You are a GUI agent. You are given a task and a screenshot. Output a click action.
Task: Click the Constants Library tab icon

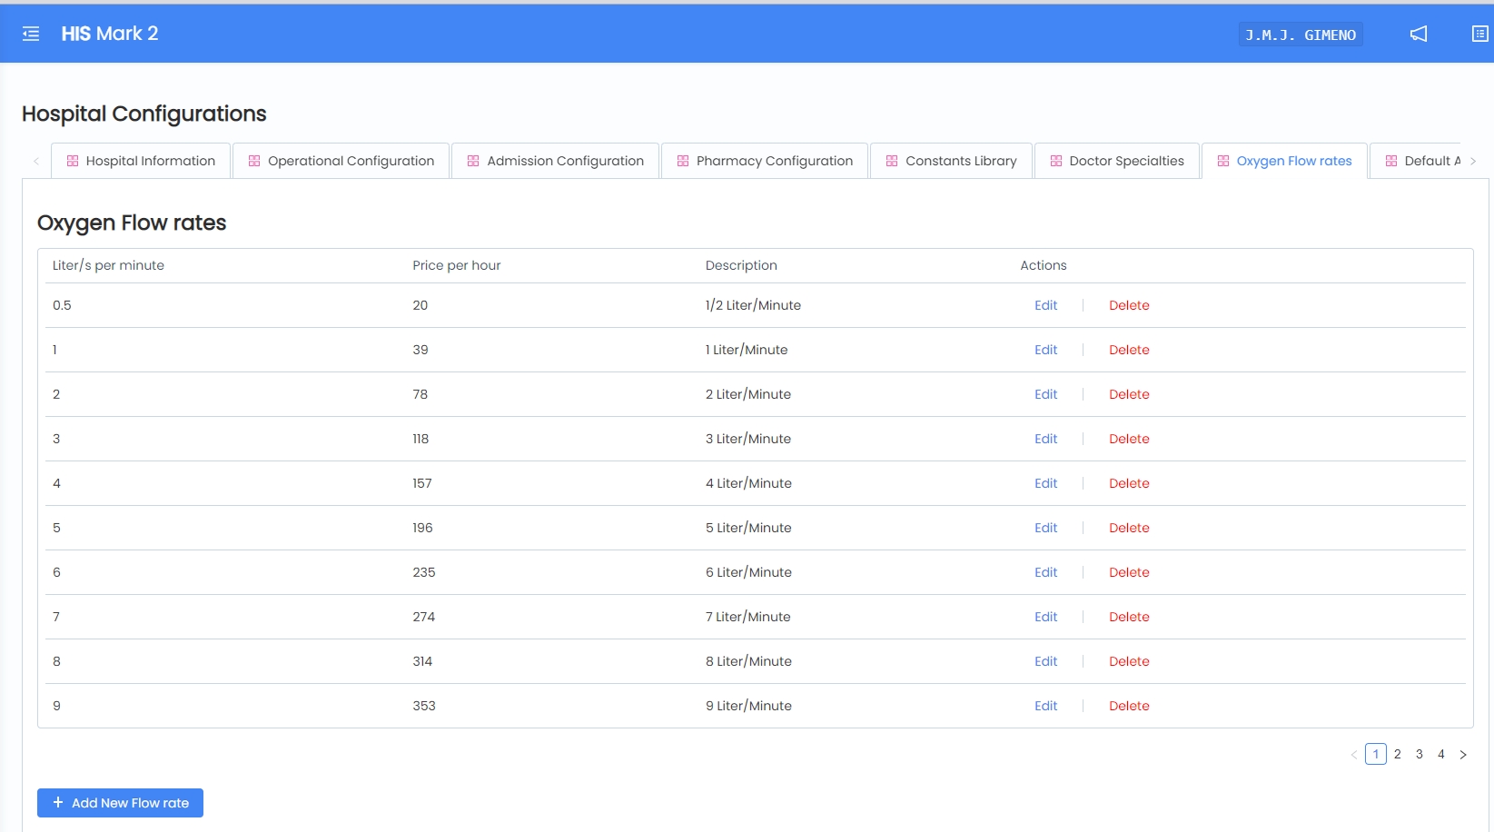point(892,161)
